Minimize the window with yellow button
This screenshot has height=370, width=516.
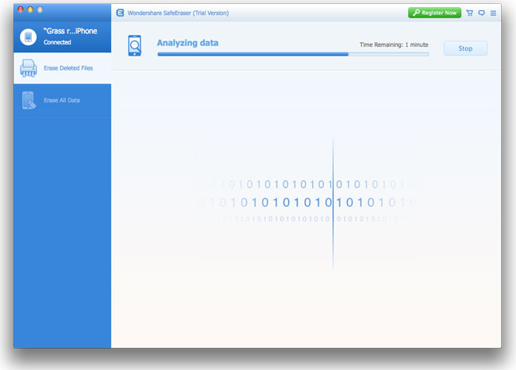(x=30, y=10)
